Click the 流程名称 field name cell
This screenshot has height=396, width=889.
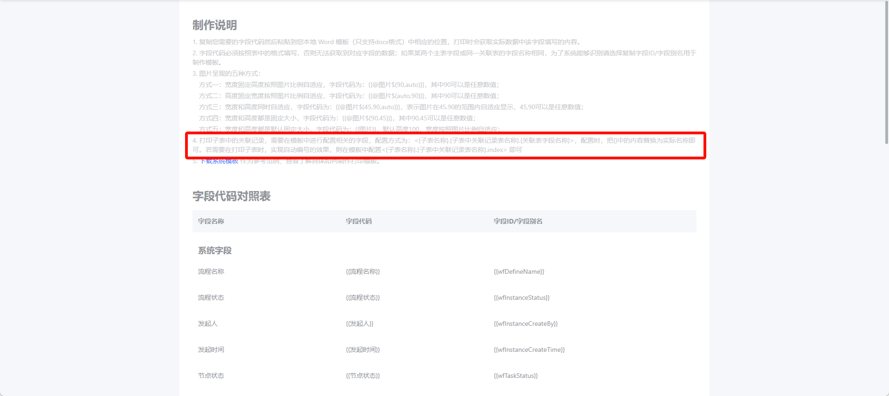click(211, 271)
